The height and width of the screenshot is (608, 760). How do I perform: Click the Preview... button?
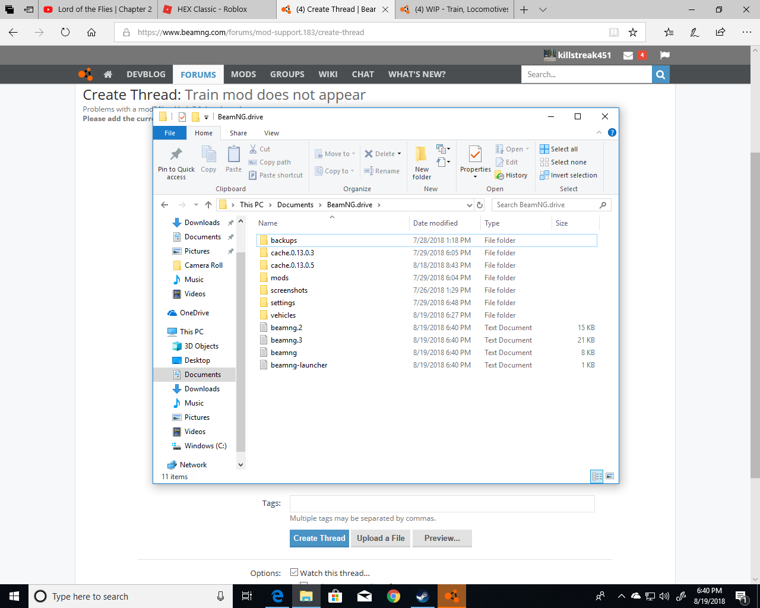coord(442,538)
